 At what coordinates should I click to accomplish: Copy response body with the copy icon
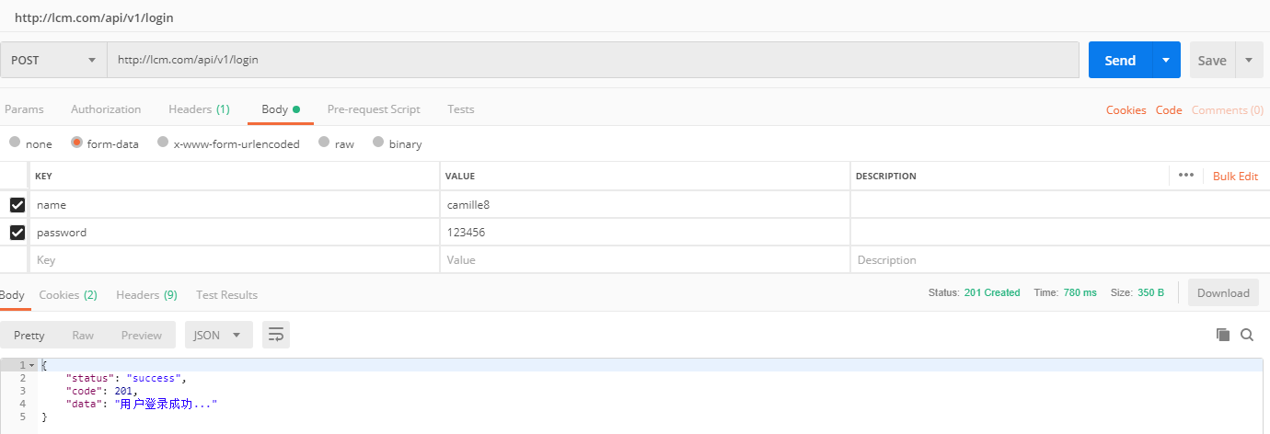(x=1223, y=335)
